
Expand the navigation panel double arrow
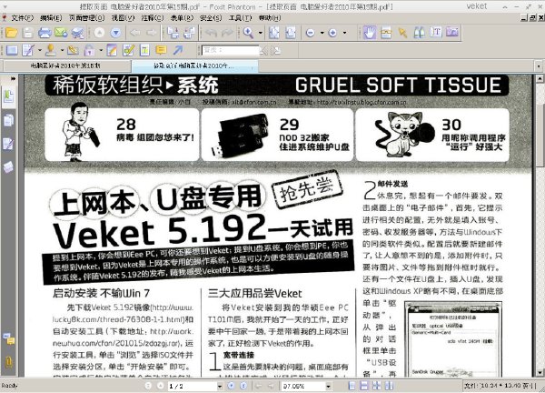[x=13, y=78]
